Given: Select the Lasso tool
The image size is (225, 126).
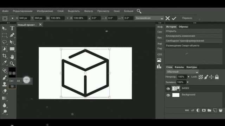Looking at the screenshot, I should click(5, 42).
